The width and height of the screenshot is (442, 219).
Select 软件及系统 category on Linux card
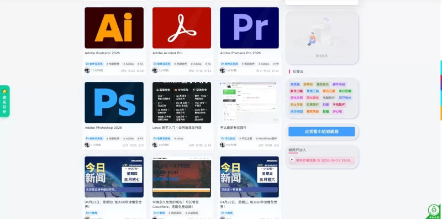pos(162,139)
